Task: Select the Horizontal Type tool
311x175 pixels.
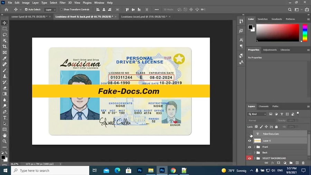Action: pyautogui.click(x=4, y=118)
